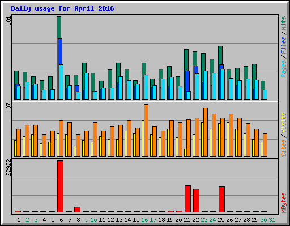Click the day 27 axis label
Image resolution: width=290 pixels, height=226 pixels.
pos(238,220)
